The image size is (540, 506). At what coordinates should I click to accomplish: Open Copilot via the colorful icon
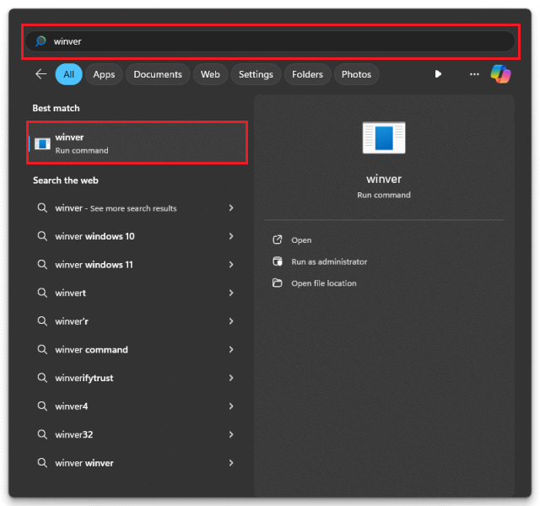click(500, 74)
